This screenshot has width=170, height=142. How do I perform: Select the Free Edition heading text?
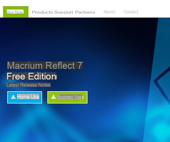32,76
